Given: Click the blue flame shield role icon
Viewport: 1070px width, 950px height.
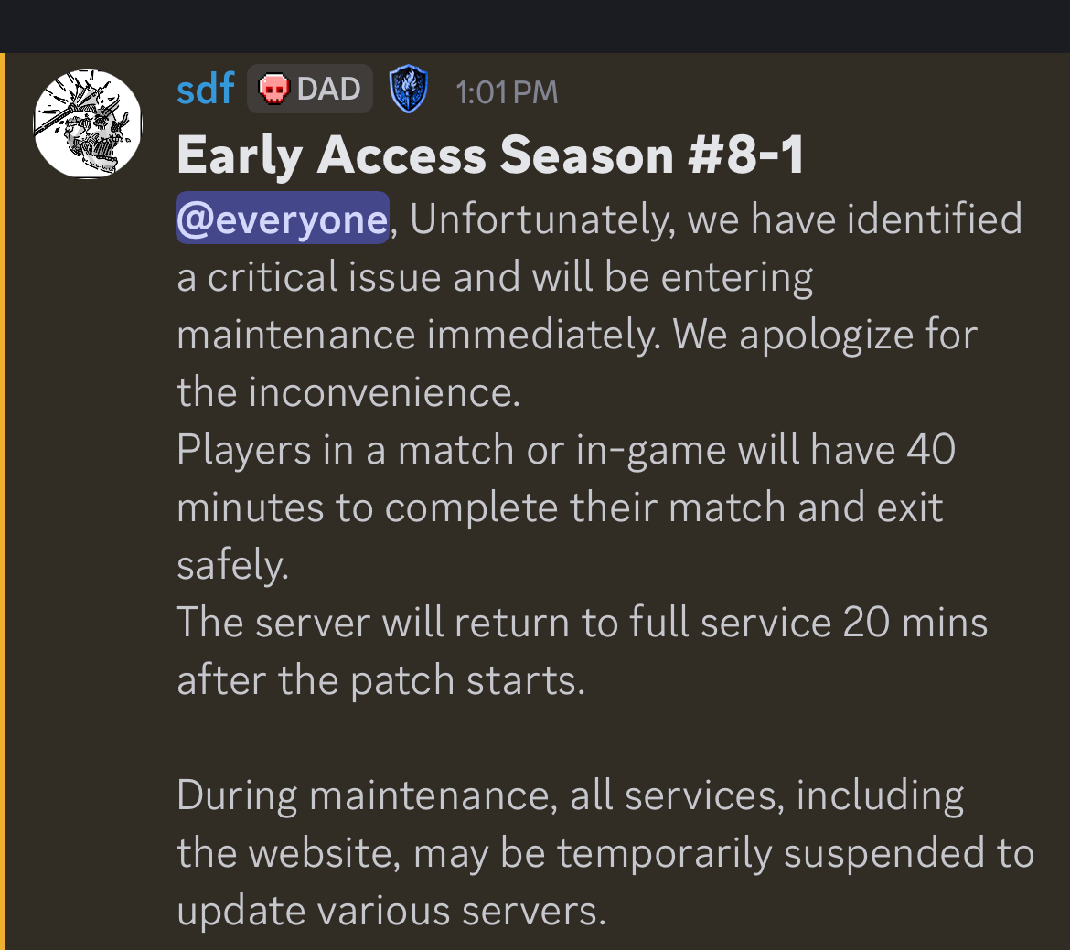Looking at the screenshot, I should 409,91.
